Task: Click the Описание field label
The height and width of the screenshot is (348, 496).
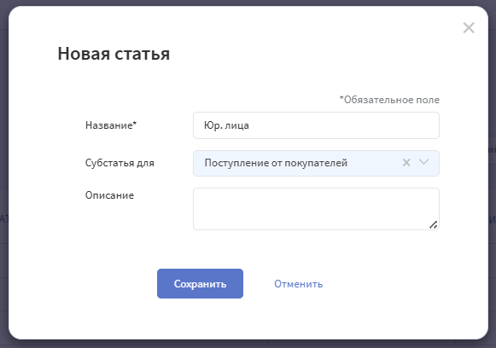Action: pyautogui.click(x=109, y=195)
